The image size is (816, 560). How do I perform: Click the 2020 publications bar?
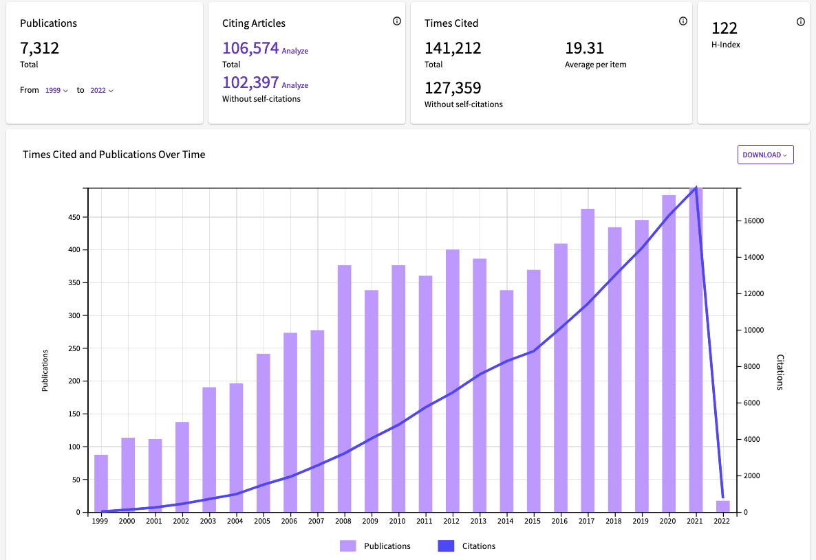pyautogui.click(x=669, y=353)
